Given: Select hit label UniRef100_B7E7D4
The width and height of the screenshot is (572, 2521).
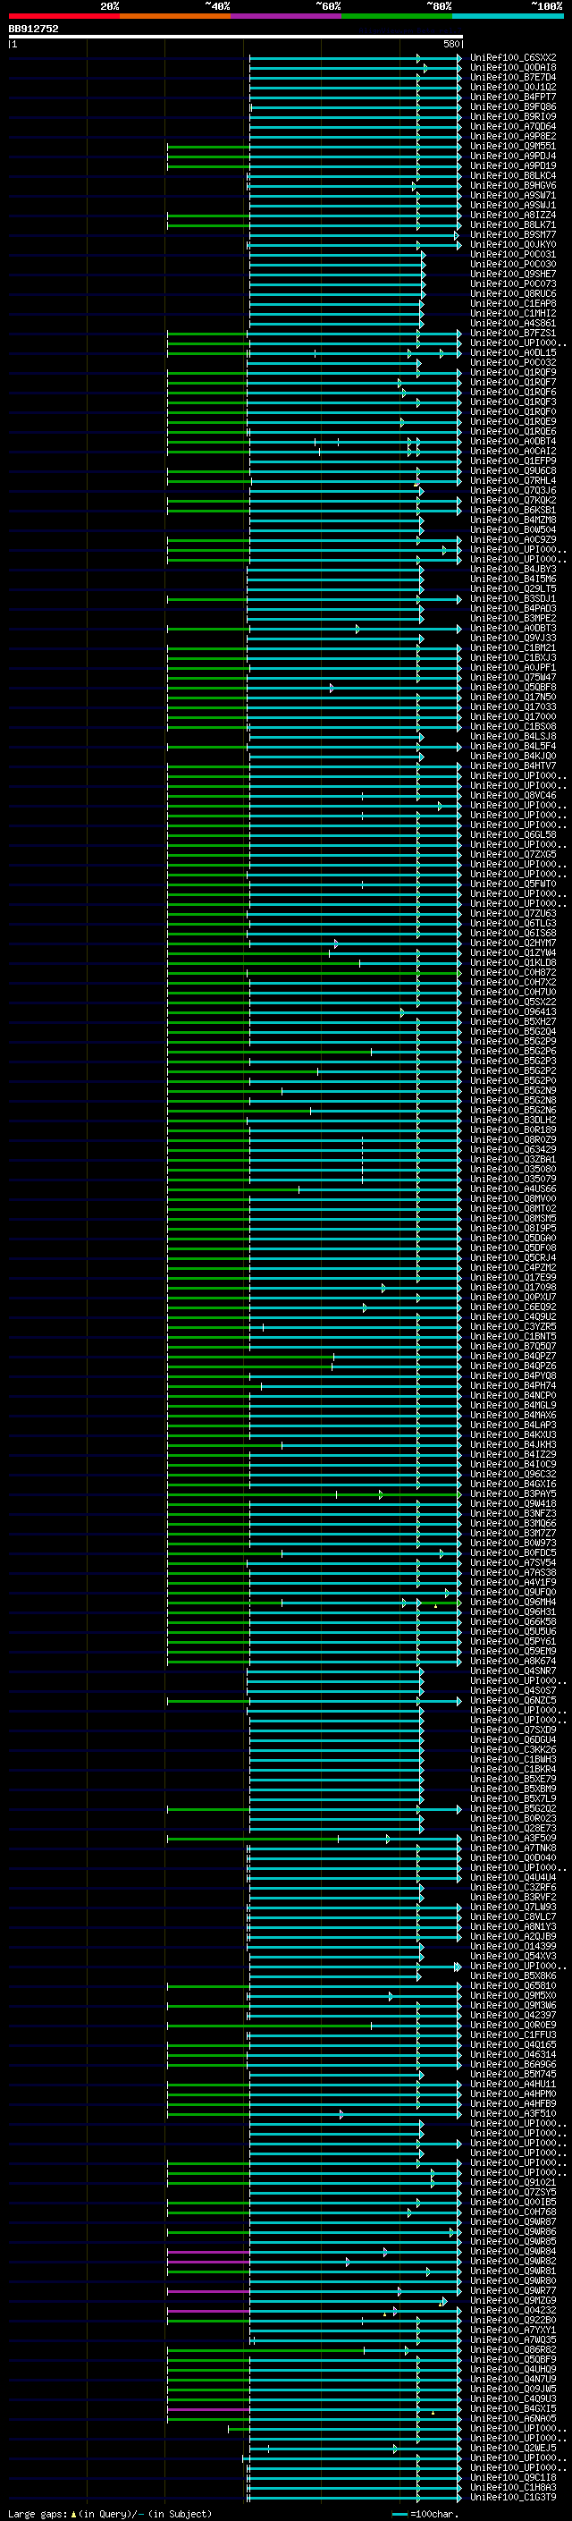Looking at the screenshot, I should (x=513, y=77).
